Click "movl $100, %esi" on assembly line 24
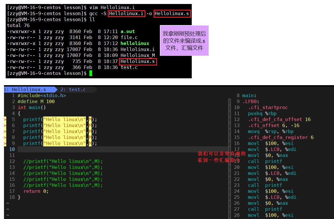 point(271,191)
